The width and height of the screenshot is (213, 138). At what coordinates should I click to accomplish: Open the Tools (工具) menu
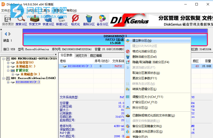point(45,11)
